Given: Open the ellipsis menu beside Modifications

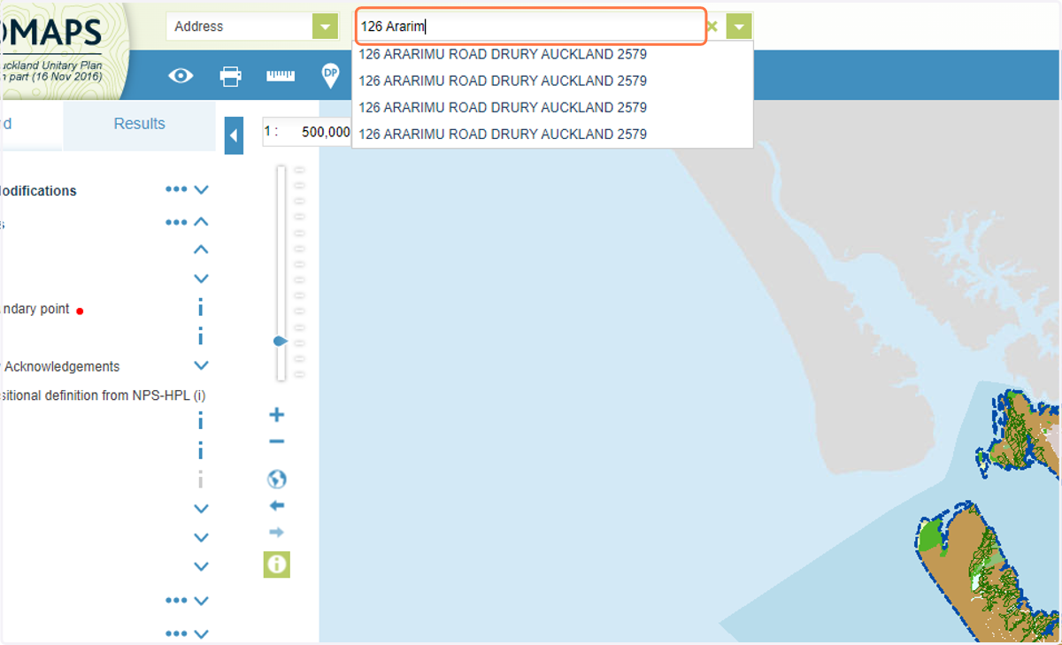Looking at the screenshot, I should pos(176,189).
